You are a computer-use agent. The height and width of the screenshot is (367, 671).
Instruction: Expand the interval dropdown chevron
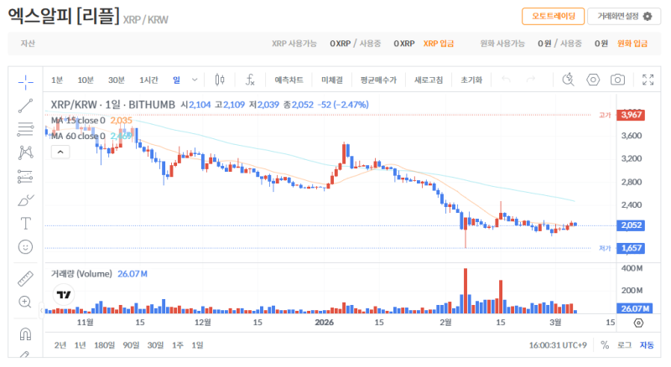tap(195, 80)
